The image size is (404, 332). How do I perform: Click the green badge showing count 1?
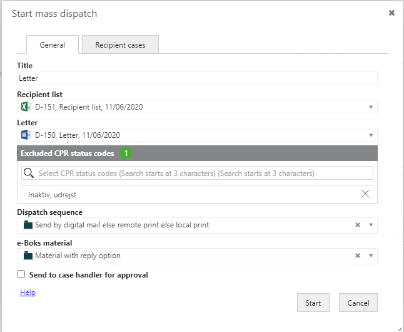pos(126,153)
